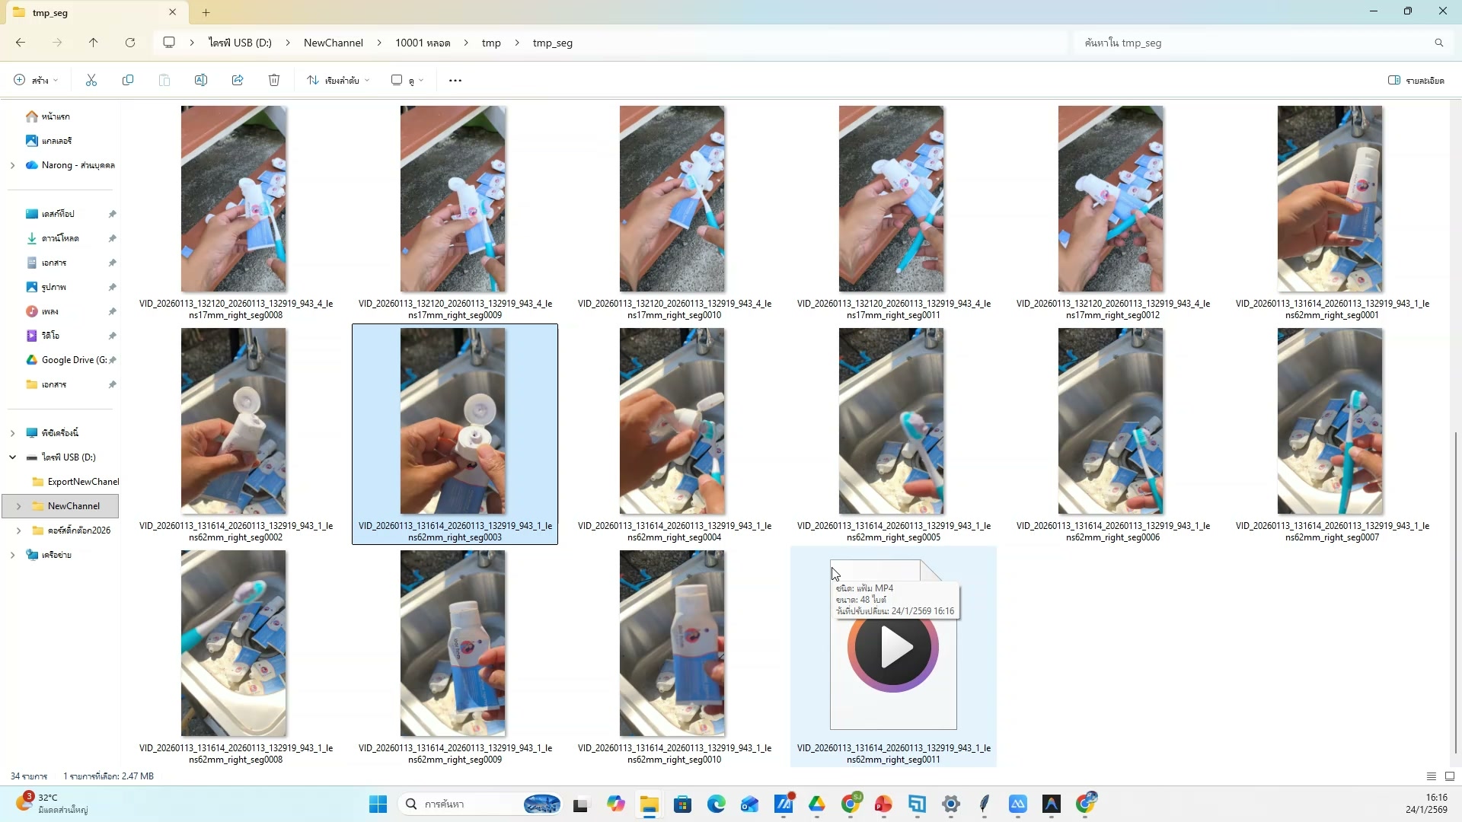Image resolution: width=1462 pixels, height=822 pixels.
Task: Click the Copy icon in toolbar
Action: point(128,80)
